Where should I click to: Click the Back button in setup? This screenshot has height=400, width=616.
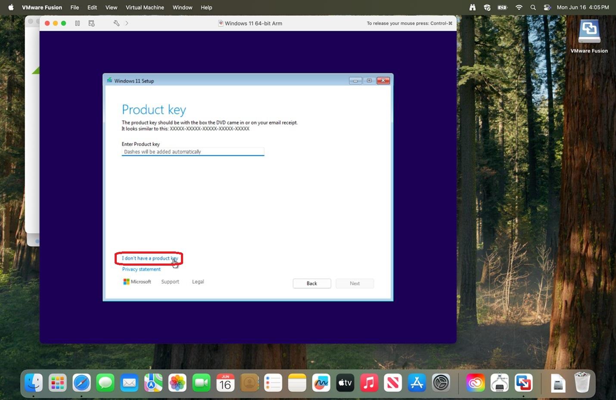[312, 283]
